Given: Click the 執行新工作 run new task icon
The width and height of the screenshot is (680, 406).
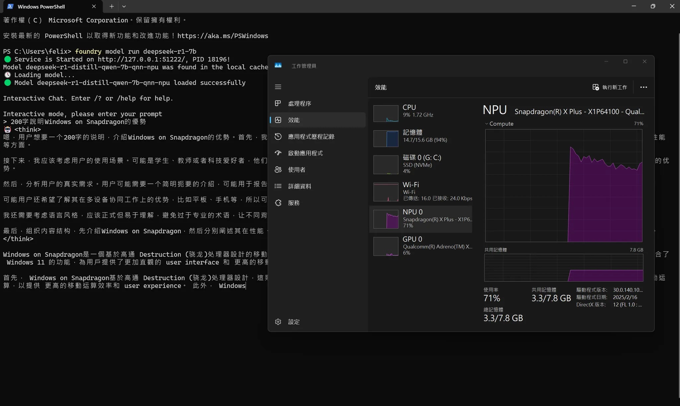Looking at the screenshot, I should [596, 87].
